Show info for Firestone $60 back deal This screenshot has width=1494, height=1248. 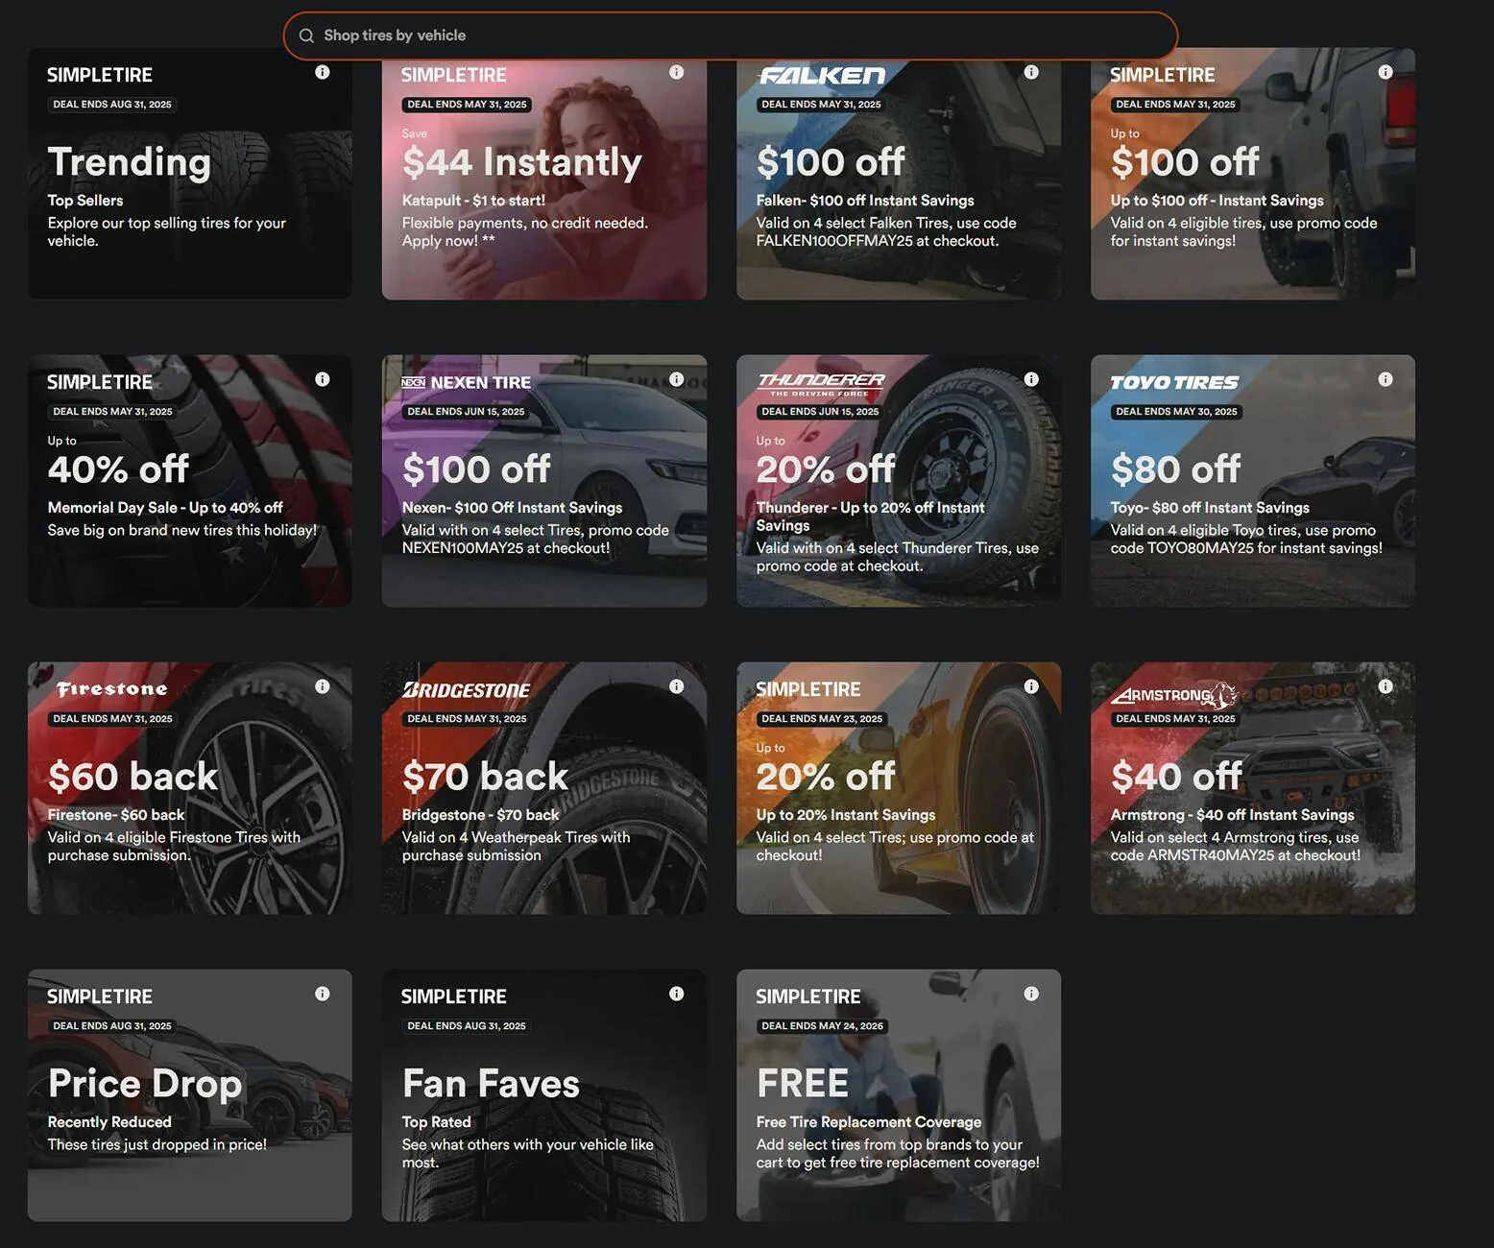(x=323, y=686)
